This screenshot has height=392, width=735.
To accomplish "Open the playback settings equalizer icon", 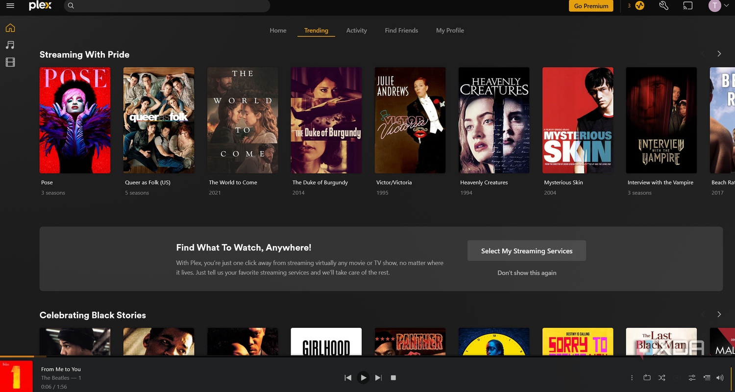I will pos(691,377).
